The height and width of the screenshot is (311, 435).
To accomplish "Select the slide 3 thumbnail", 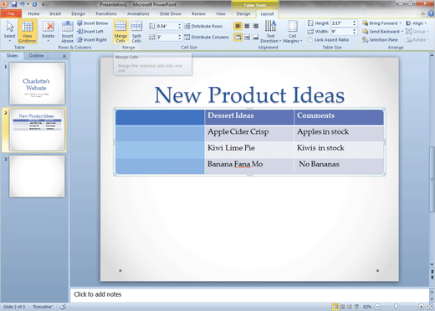I will click(x=37, y=176).
